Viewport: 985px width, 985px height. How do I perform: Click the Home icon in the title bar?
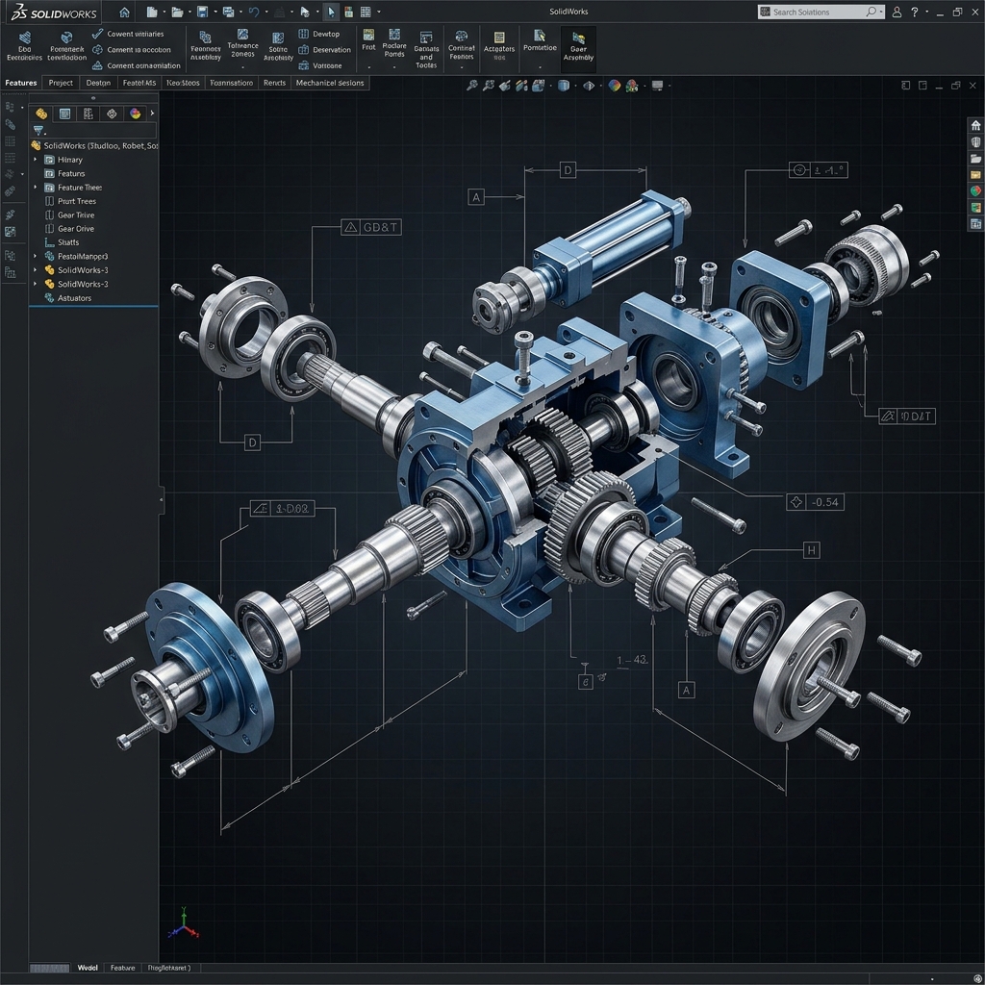(124, 12)
